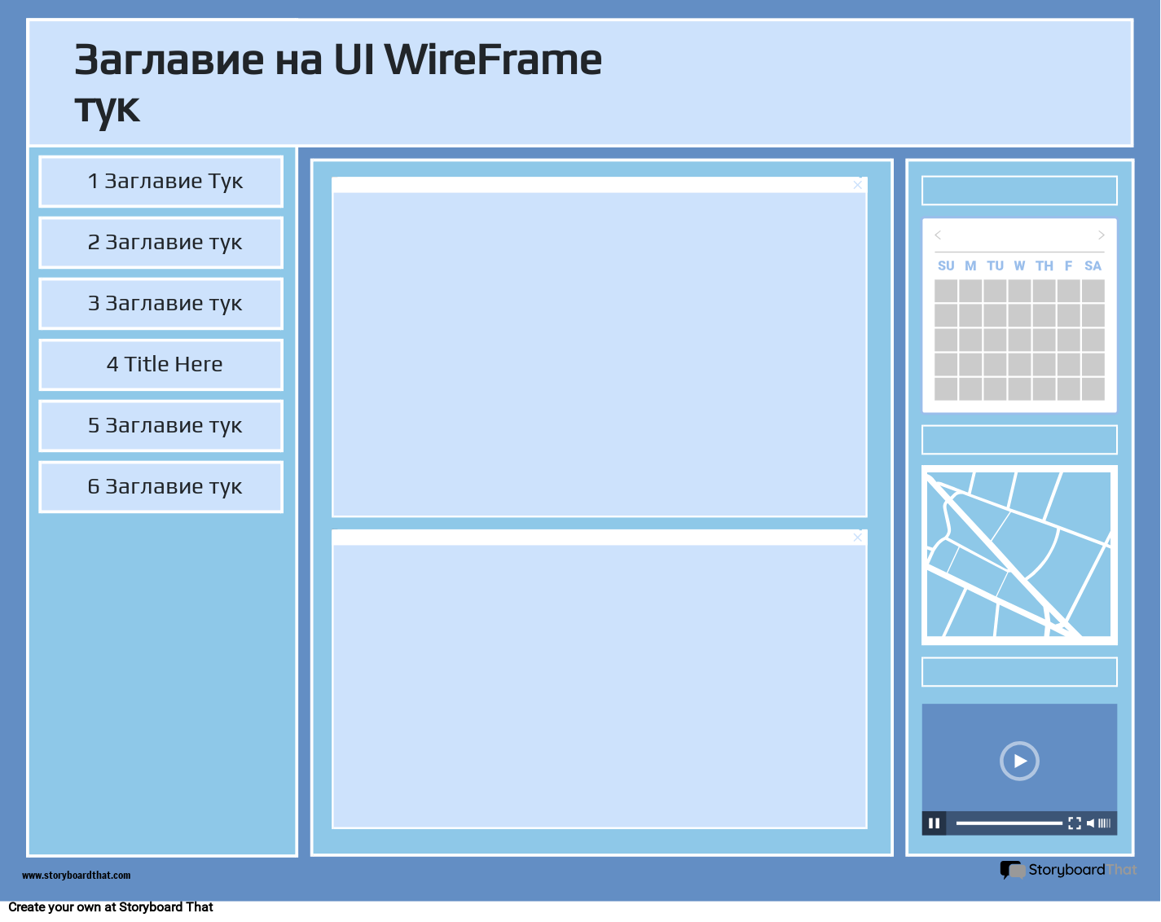Click the calendar header column labeled SU
The image size is (1161, 922).
(x=946, y=266)
